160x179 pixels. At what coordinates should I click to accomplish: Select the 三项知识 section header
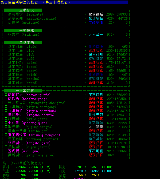(23, 10)
